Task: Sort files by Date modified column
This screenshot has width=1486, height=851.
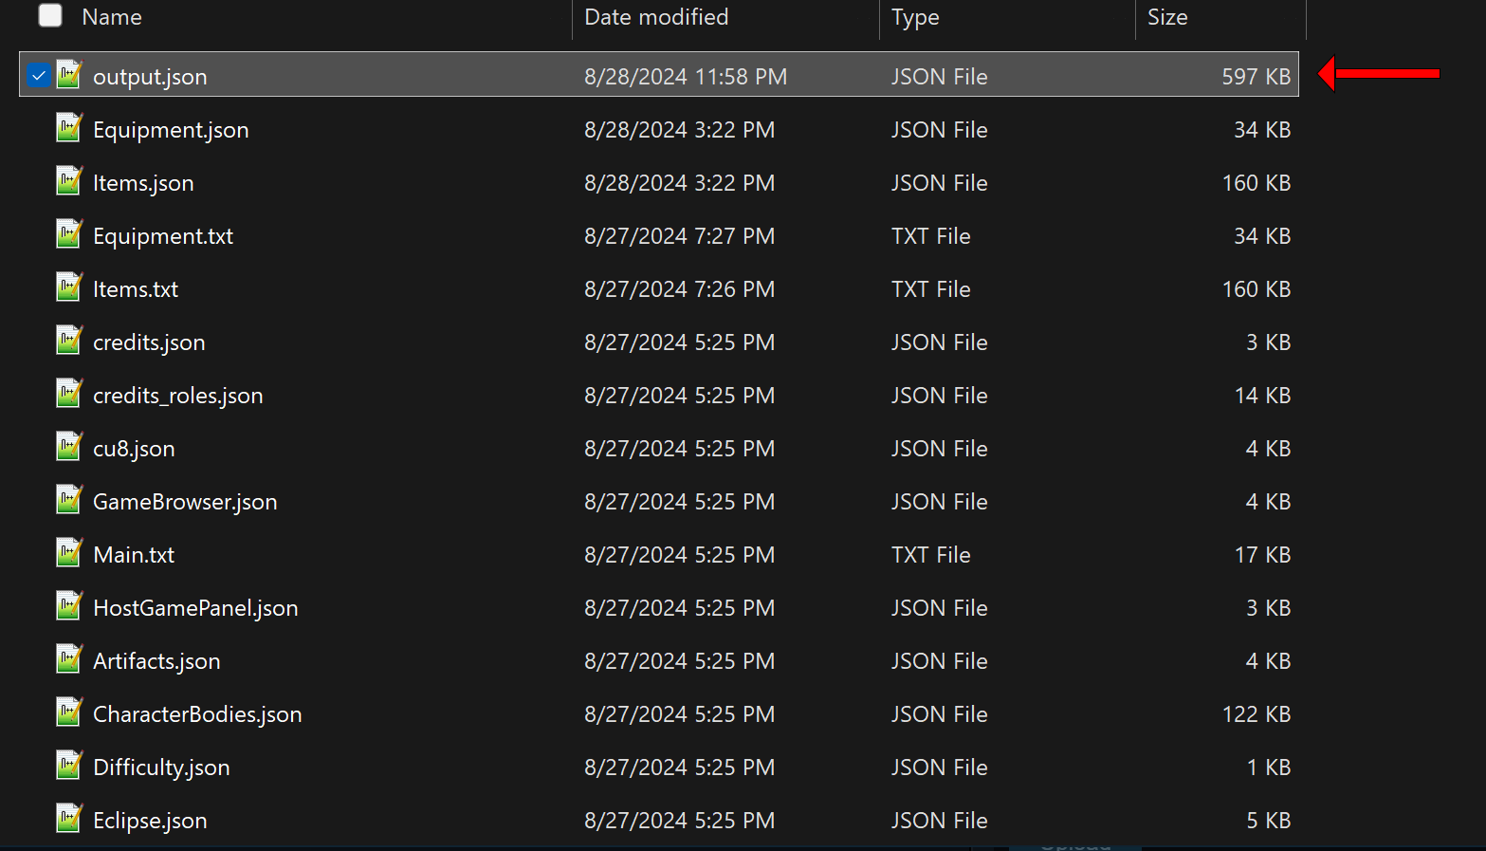Action: (x=656, y=17)
